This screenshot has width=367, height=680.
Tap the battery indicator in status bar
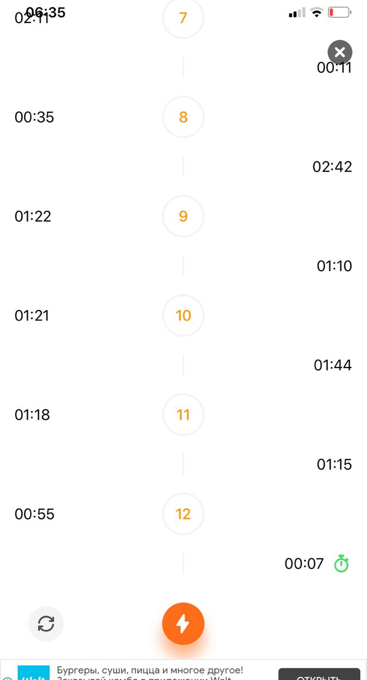340,13
